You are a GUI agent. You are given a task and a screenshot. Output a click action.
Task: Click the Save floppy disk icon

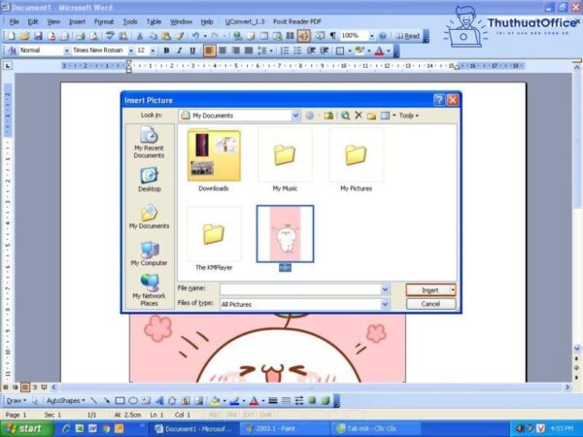38,36
